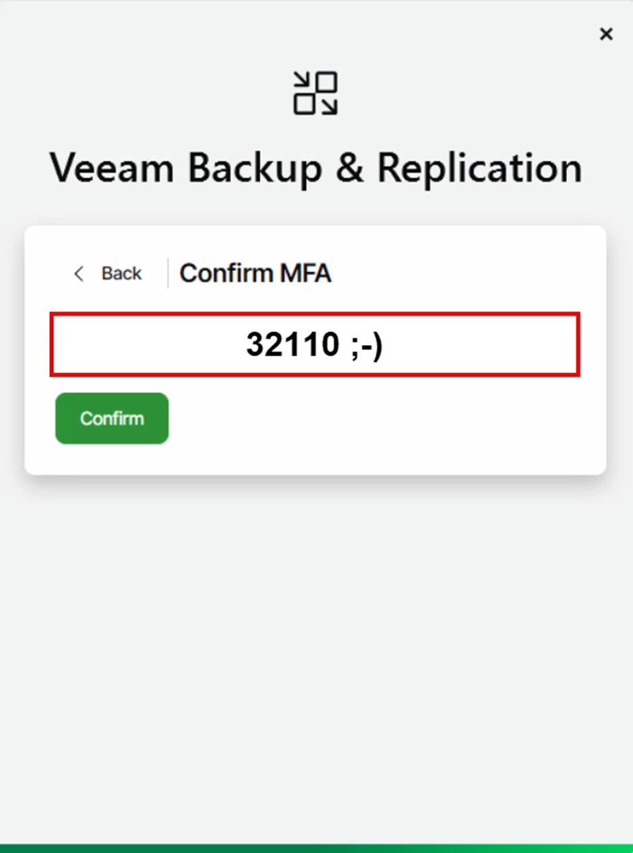This screenshot has height=853, width=633.
Task: Click the Veeam Backup & Replication title
Action: tap(315, 168)
